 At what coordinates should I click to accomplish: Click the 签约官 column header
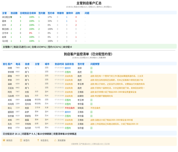pos(81,64)
